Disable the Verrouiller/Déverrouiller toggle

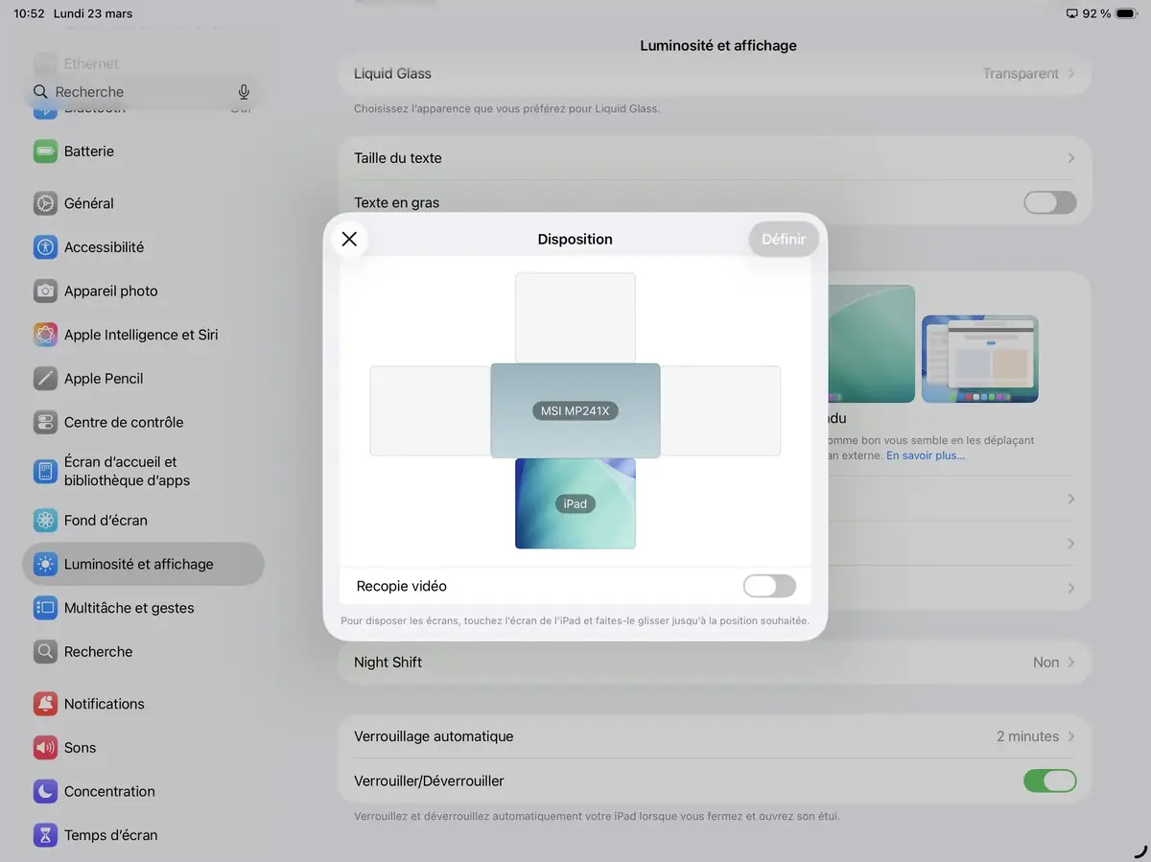click(1049, 780)
